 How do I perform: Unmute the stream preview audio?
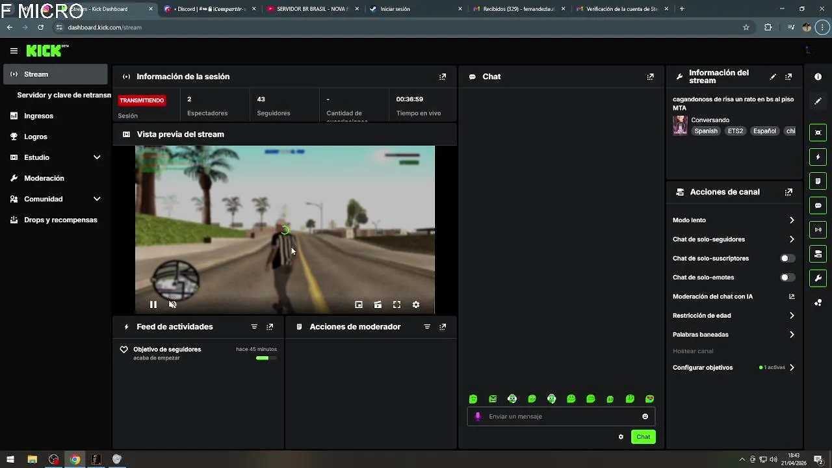[172, 304]
